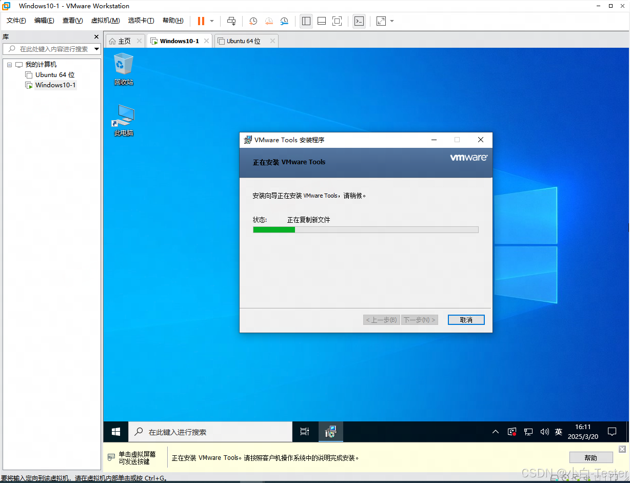Click the keyboard icon in the notification bar
630x483 pixels.
[x=111, y=457]
